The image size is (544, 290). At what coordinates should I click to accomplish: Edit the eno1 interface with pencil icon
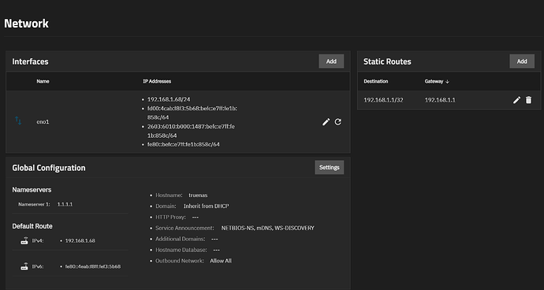[x=326, y=122]
